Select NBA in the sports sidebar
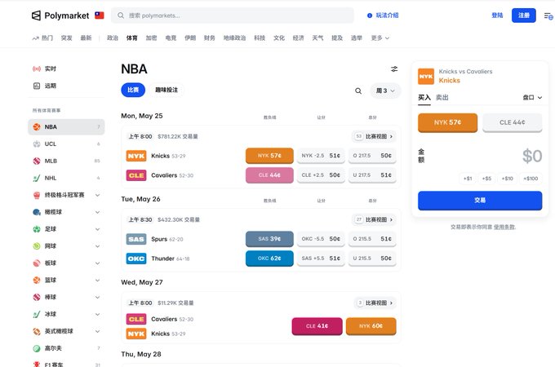 click(66, 127)
